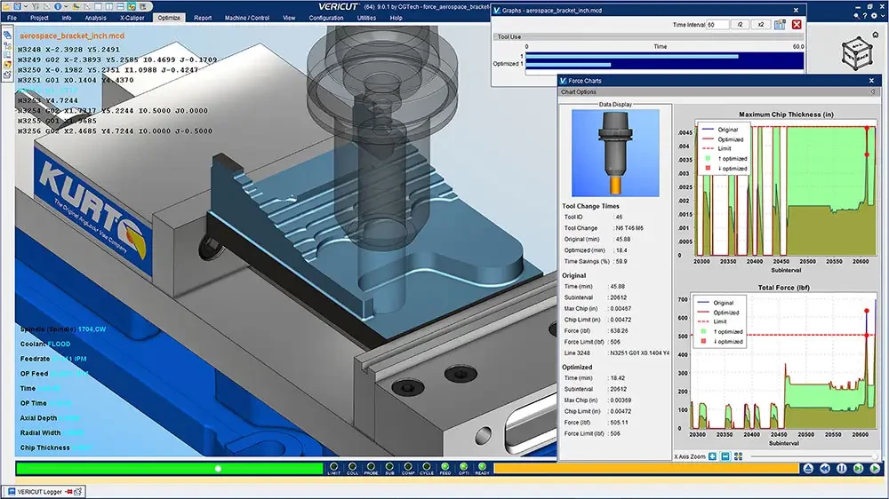Open the Analysis menu
The height and width of the screenshot is (499, 889).
coord(95,18)
